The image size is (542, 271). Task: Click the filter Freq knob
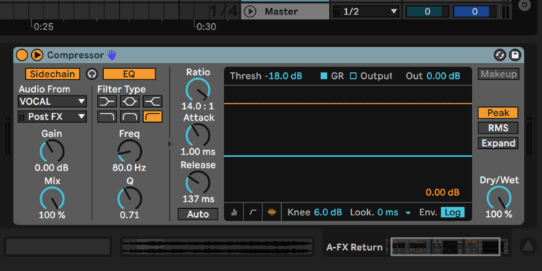(x=129, y=151)
